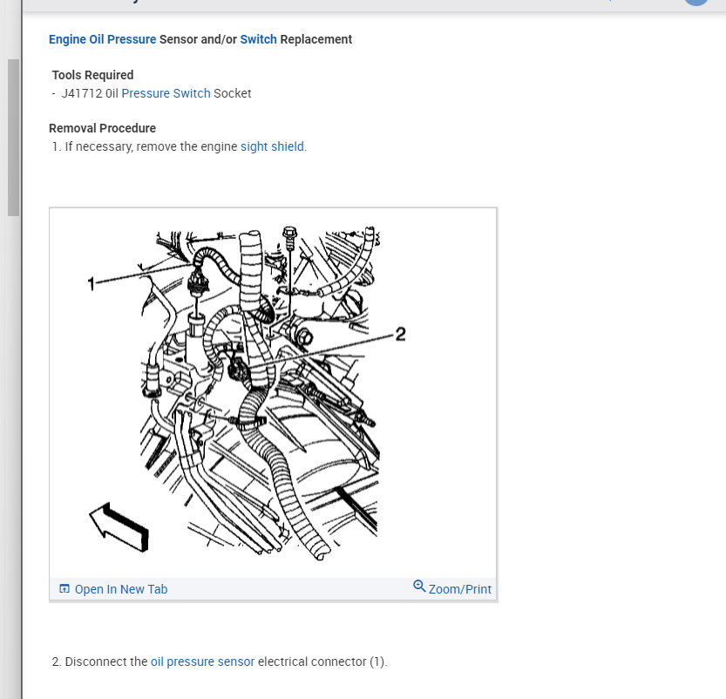
Task: Click the '1. If necessary, remove the engine' text
Action: pyautogui.click(x=145, y=146)
